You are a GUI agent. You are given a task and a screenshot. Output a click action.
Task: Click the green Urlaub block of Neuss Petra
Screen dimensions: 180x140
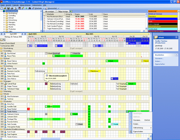pos(68,56)
